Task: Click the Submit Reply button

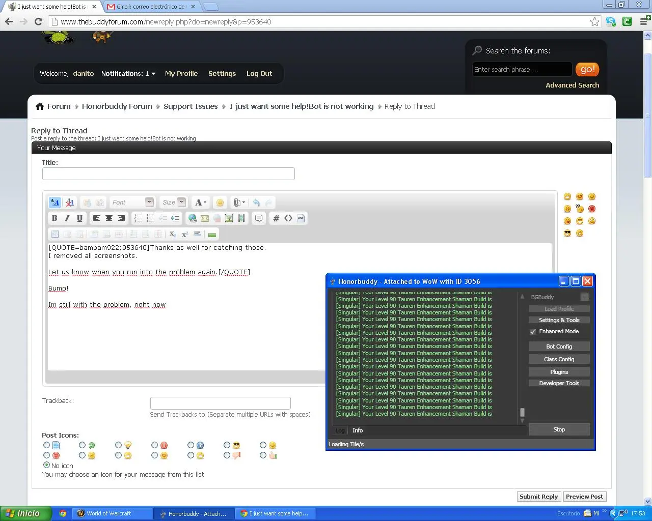Action: tap(538, 497)
